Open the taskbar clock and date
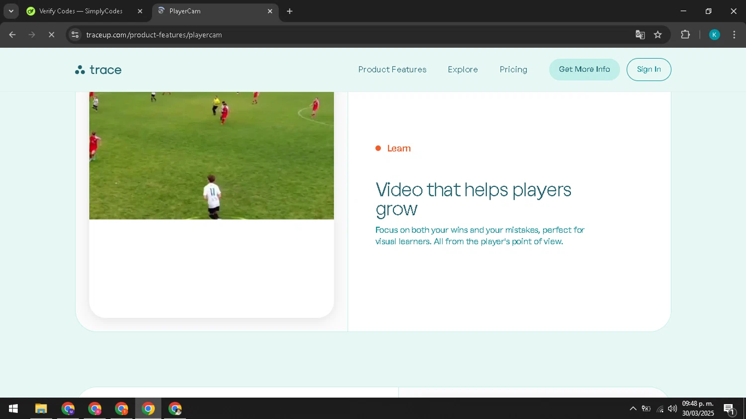The height and width of the screenshot is (419, 746). point(698,409)
